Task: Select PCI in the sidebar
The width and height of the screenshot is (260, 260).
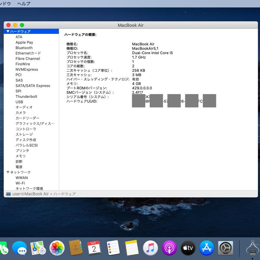Action: tap(19, 75)
